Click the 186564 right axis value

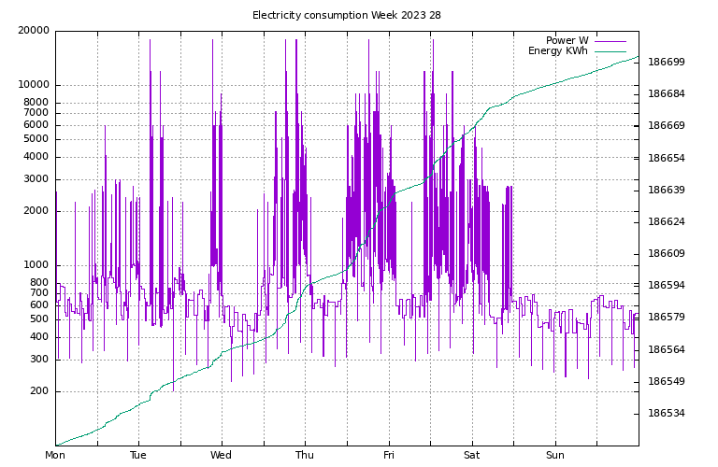pyautogui.click(x=667, y=350)
